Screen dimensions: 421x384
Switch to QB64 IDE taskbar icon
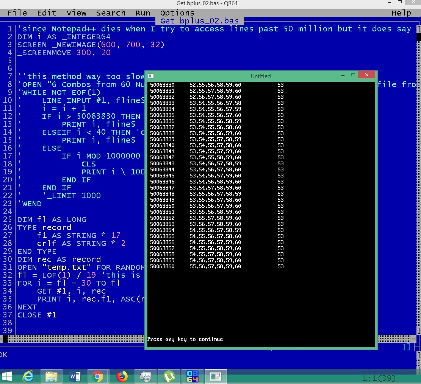click(192, 376)
